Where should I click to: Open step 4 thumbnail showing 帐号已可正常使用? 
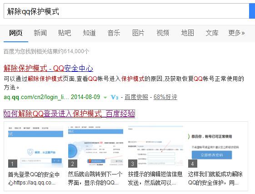(215, 147)
